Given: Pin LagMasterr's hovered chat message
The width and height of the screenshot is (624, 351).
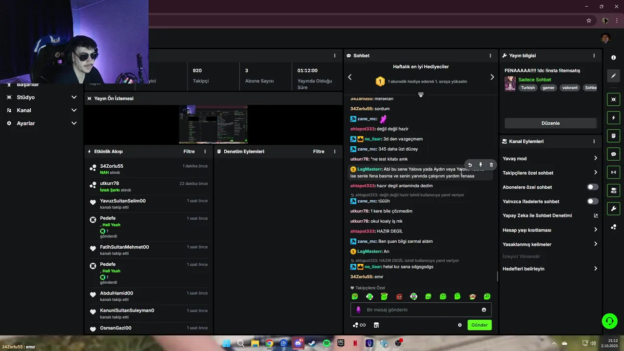Looking at the screenshot, I should [481, 165].
